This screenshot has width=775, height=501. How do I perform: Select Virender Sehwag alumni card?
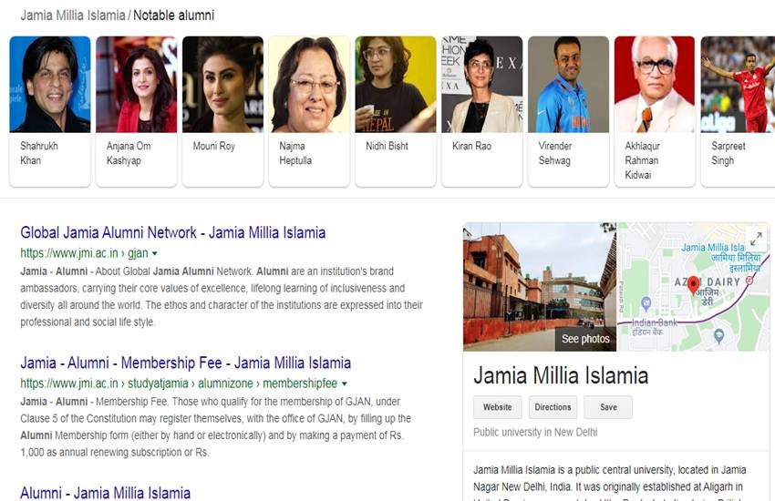click(568, 111)
